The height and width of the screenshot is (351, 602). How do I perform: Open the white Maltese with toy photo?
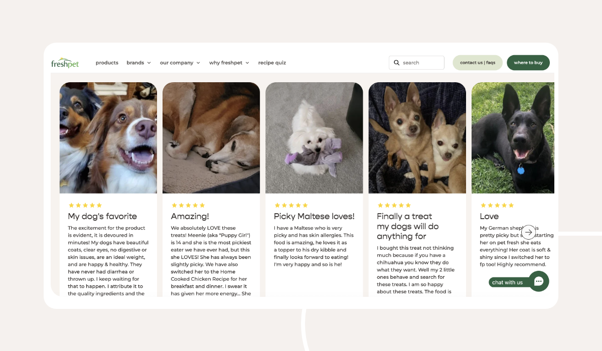coord(314,138)
